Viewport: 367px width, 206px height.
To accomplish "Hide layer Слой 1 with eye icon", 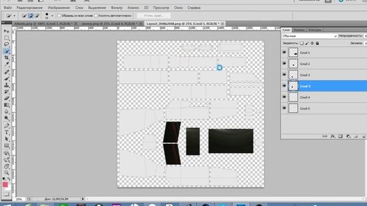I will click(284, 53).
